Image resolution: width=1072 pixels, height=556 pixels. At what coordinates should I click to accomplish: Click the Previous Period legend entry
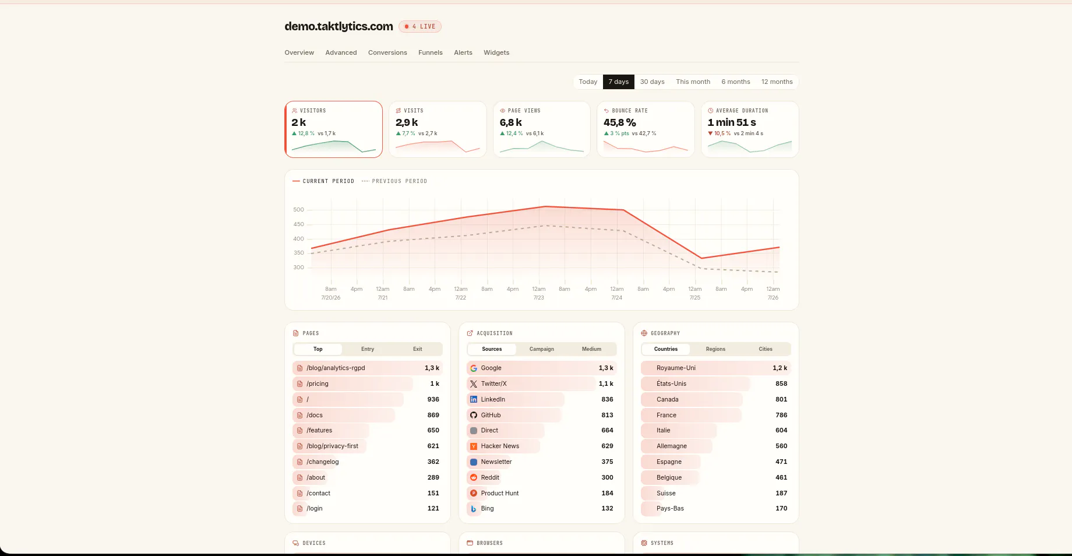pyautogui.click(x=394, y=181)
